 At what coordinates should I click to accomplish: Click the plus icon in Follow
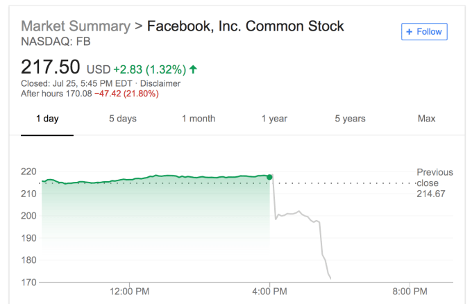pyautogui.click(x=410, y=32)
